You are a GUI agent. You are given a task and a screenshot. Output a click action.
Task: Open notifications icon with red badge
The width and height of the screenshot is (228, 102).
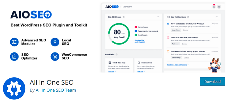tap(214, 7)
